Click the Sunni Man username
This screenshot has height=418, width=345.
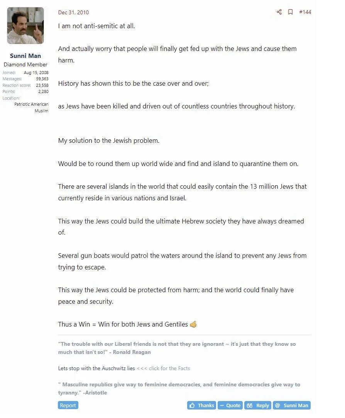click(25, 56)
